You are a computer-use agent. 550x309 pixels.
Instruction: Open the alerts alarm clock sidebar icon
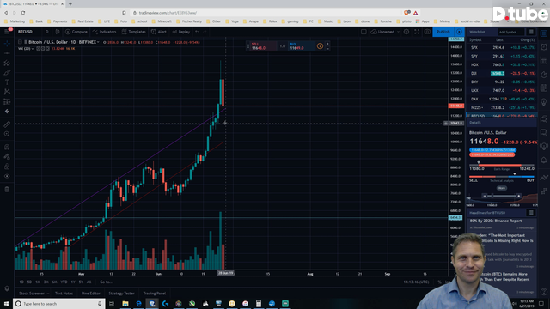[x=544, y=47]
